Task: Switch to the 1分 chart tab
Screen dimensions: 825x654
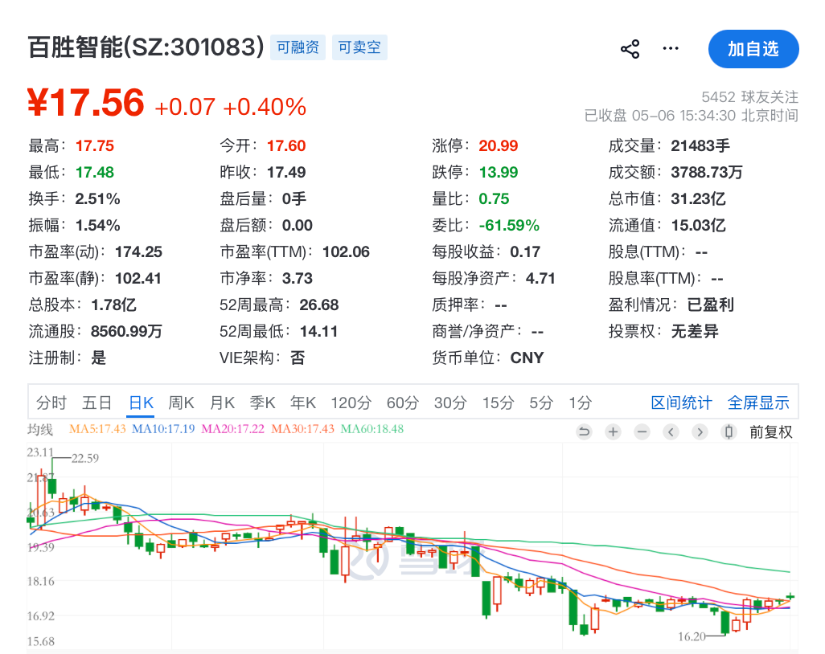Action: pos(580,403)
